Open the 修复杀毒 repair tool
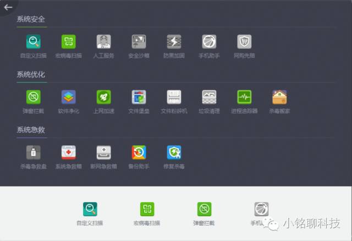This screenshot has width=352, height=241. click(174, 153)
